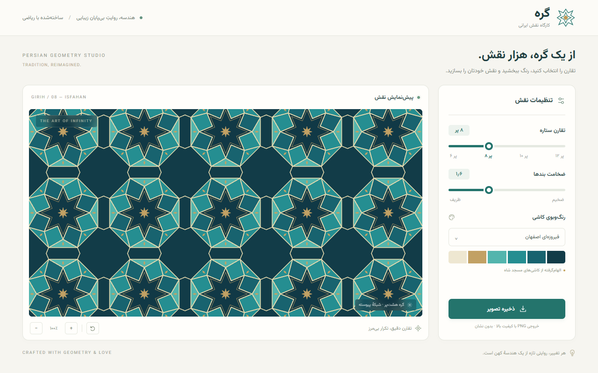This screenshot has width=598, height=373.
Task: Open the فیروزه‌ای اصفهان palette dropdown
Action: click(x=507, y=237)
